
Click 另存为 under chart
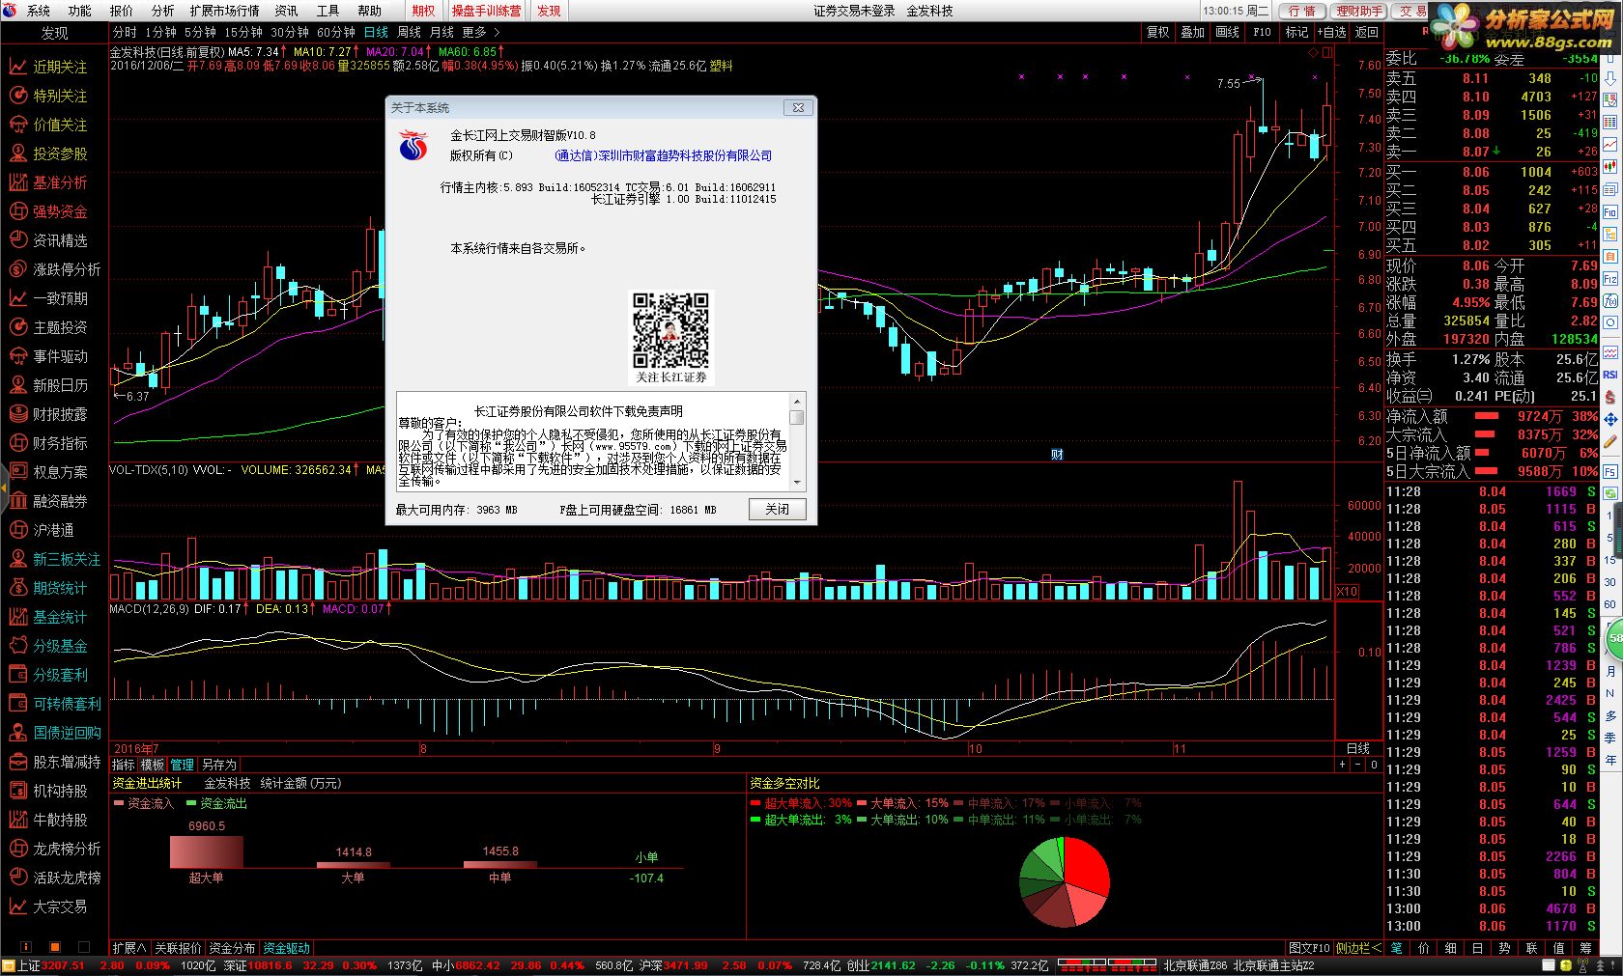[x=218, y=765]
